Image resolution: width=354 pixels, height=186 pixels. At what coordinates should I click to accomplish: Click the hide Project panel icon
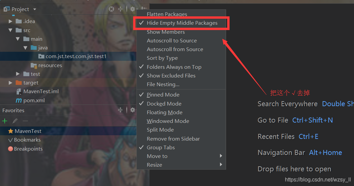(144, 9)
